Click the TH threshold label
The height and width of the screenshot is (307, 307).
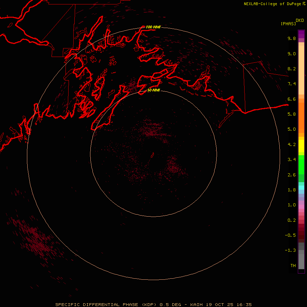[293, 266]
